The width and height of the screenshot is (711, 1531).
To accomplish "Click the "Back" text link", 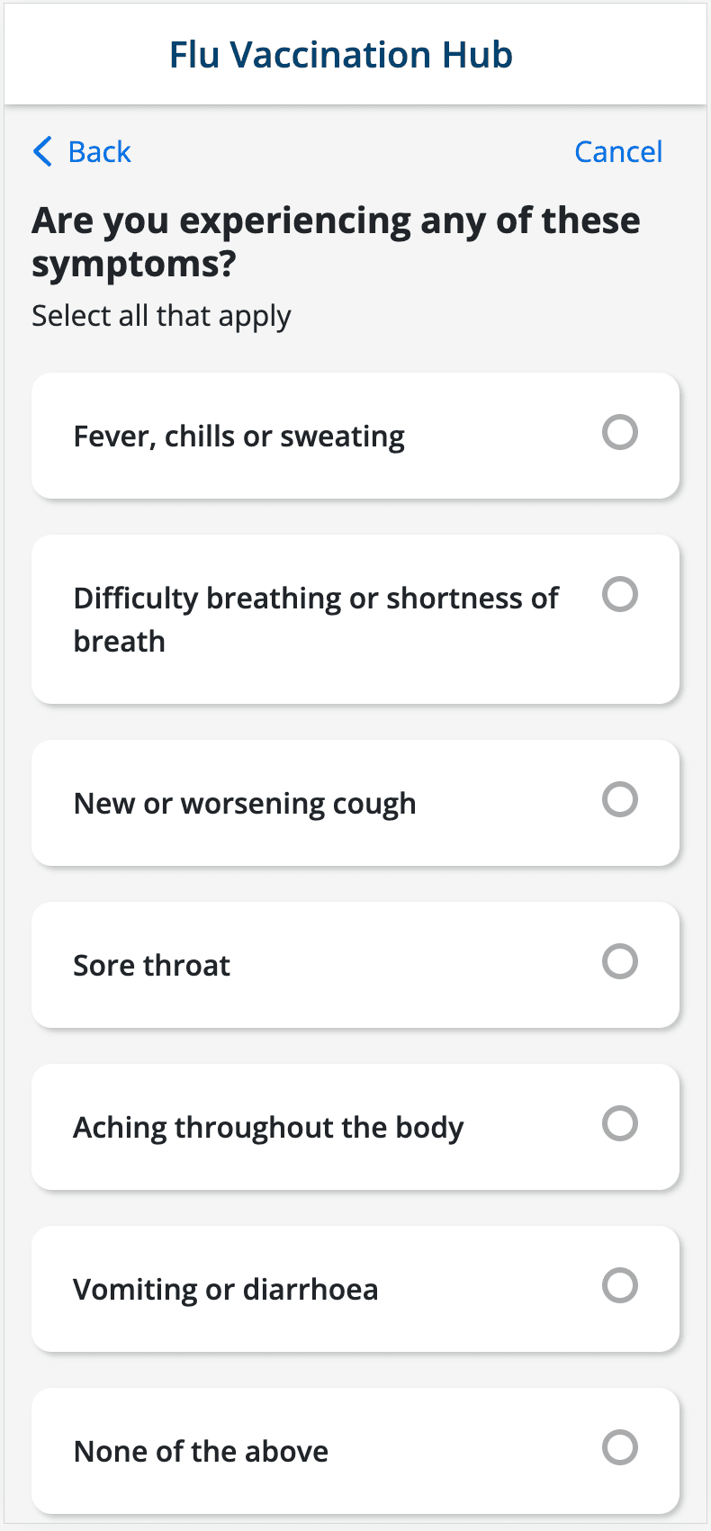I will [99, 151].
